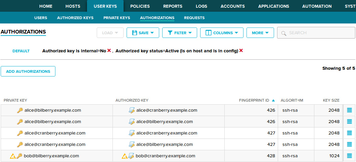Click the Fingerprint ID sort arrow
The height and width of the screenshot is (162, 356).
tap(273, 100)
